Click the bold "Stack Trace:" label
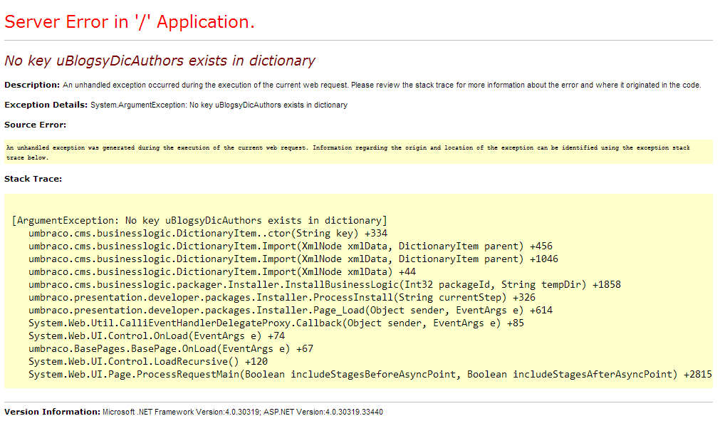The image size is (720, 421). coord(33,179)
